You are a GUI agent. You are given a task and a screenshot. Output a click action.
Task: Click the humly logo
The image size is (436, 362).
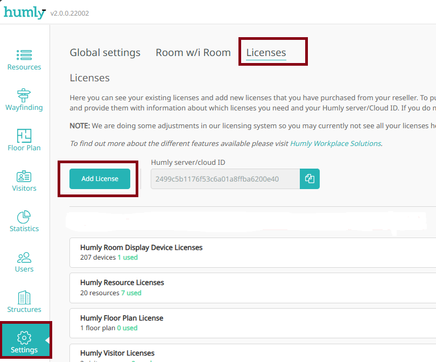tap(24, 12)
